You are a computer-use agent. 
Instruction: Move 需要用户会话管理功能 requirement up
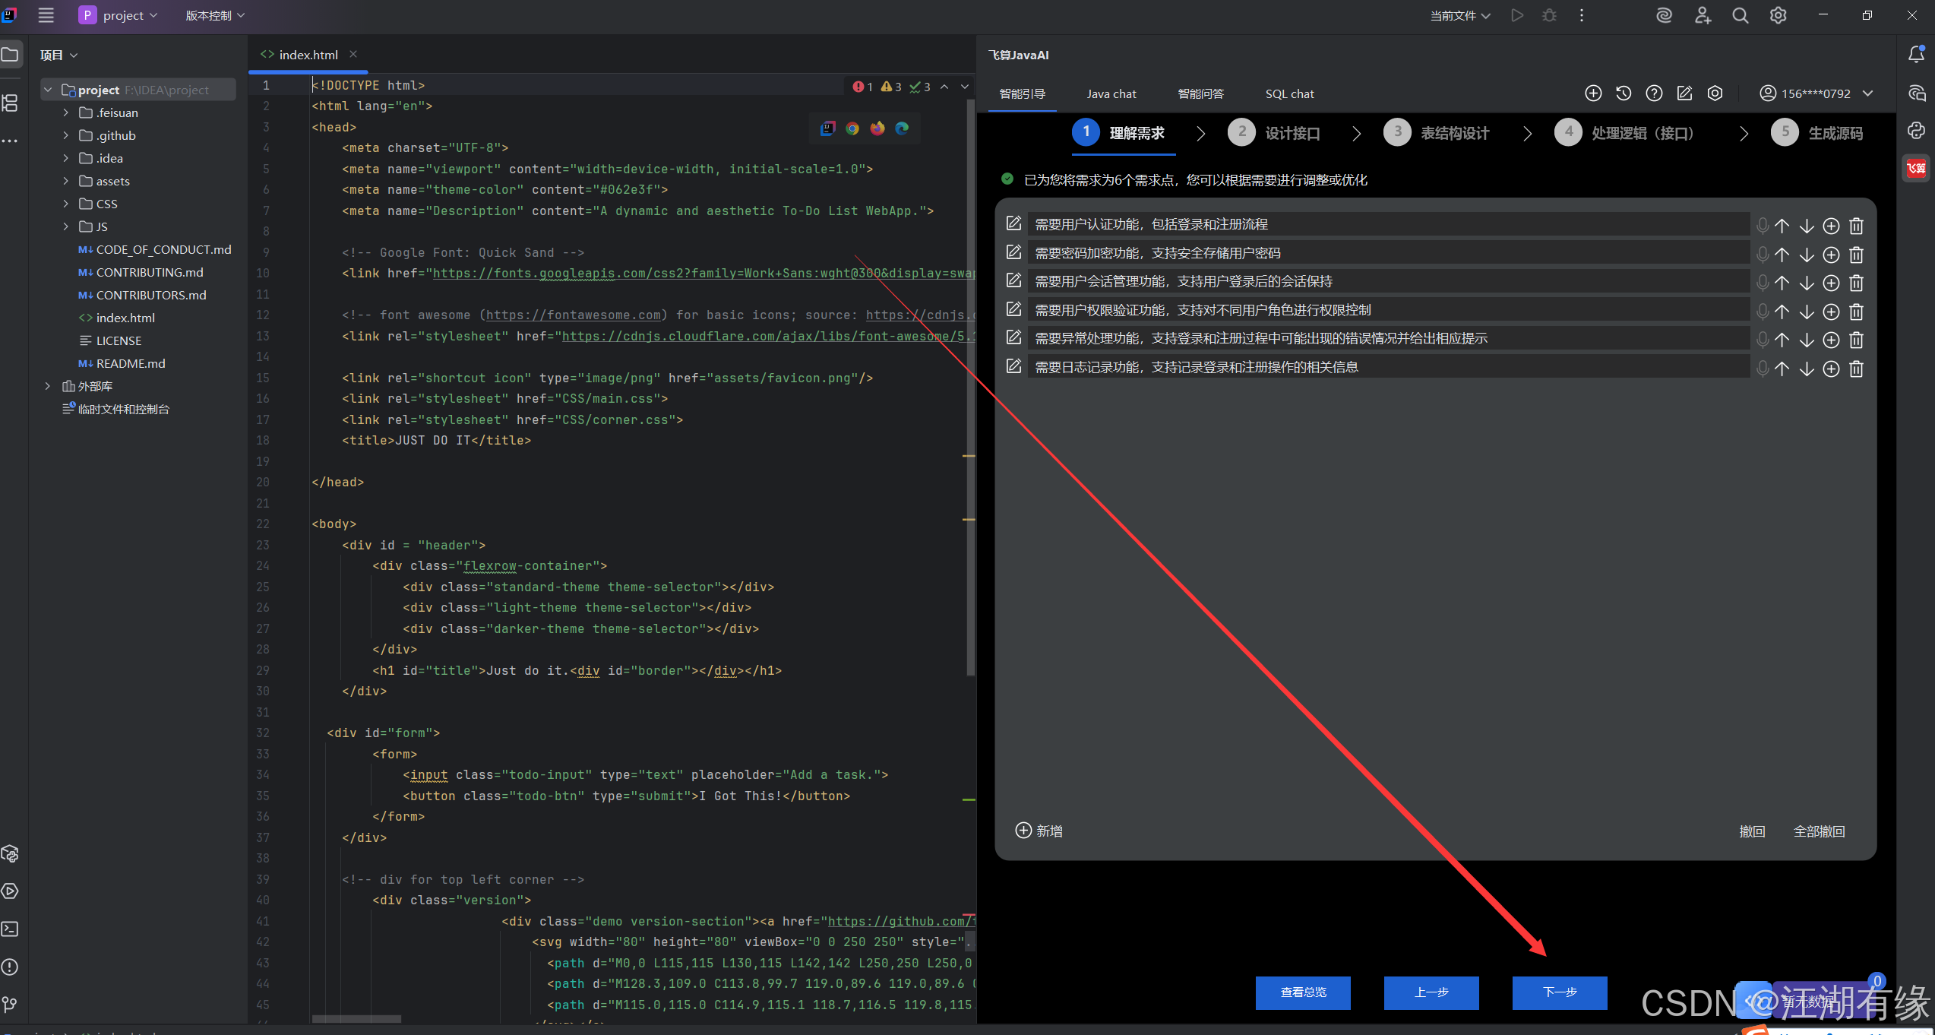click(x=1782, y=283)
